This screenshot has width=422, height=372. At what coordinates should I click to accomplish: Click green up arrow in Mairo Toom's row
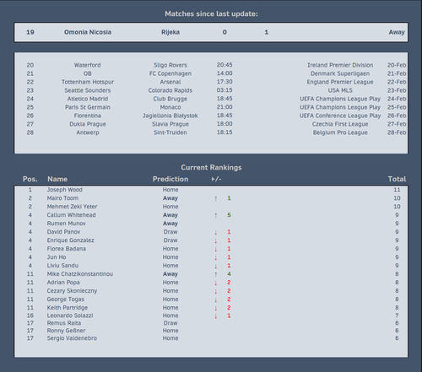click(216, 198)
